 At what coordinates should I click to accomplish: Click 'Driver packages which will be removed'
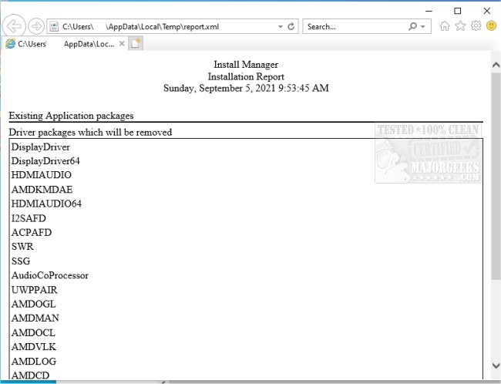coord(90,133)
